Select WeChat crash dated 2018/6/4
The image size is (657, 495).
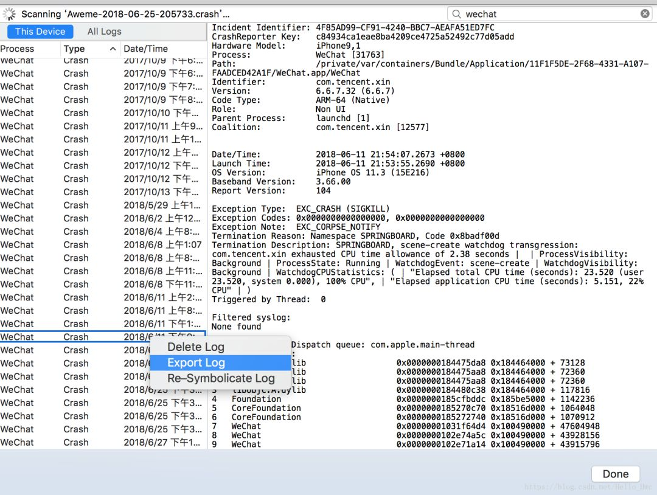[103, 232]
